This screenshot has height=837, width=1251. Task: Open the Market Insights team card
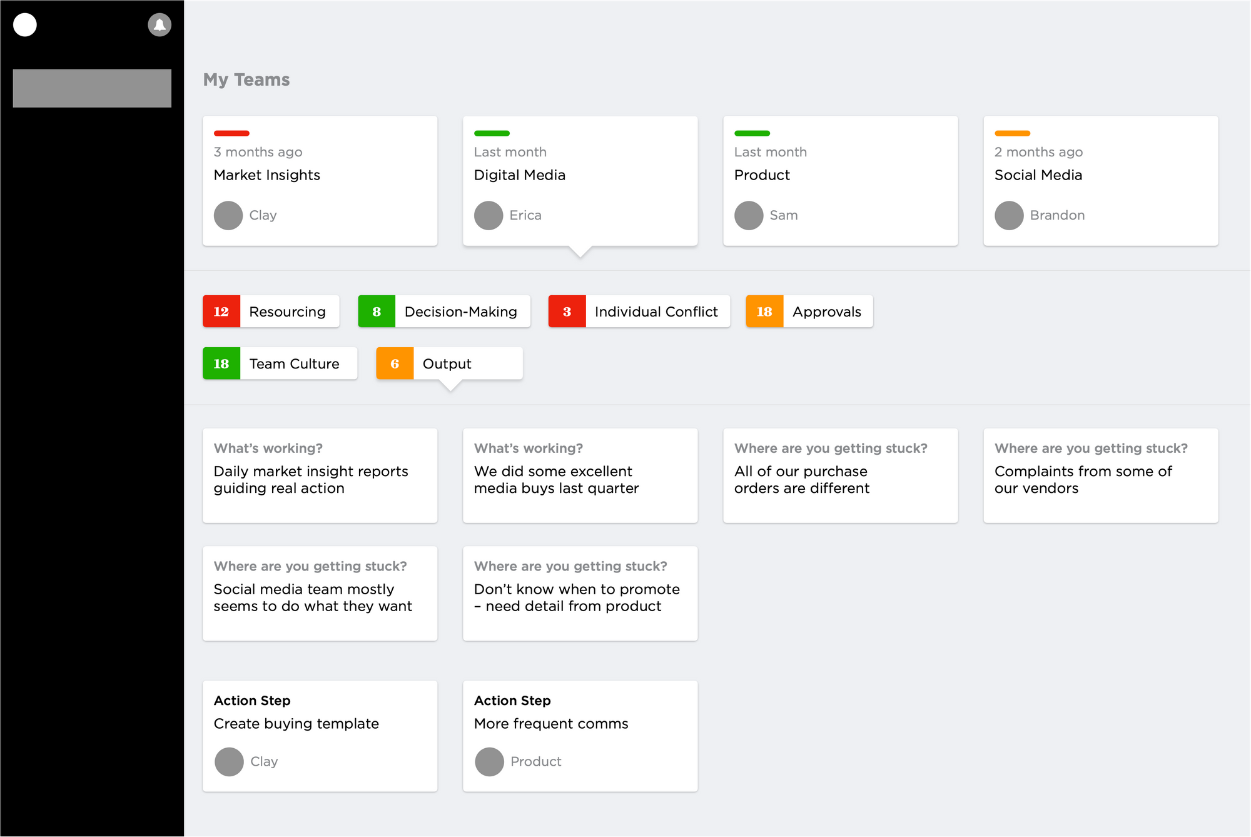pos(320,181)
